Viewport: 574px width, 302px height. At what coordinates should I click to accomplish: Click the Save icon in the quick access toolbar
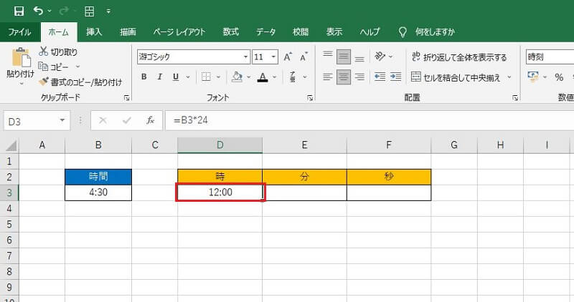pos(19,11)
